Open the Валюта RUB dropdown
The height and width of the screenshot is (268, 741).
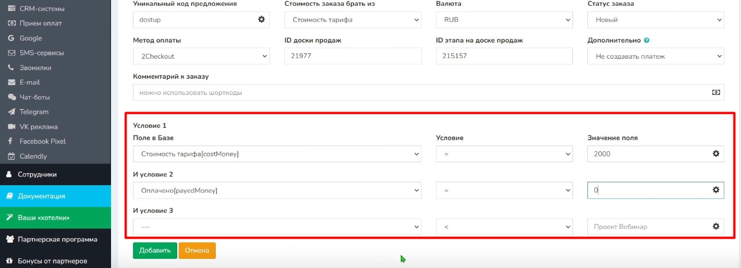tap(505, 20)
